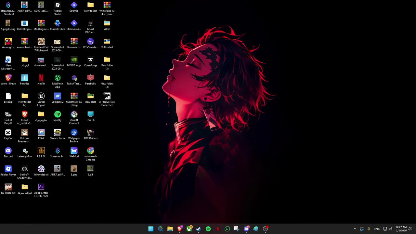This screenshot has width=416, height=234.
Task: Select the download... image file
Action: tap(41, 61)
